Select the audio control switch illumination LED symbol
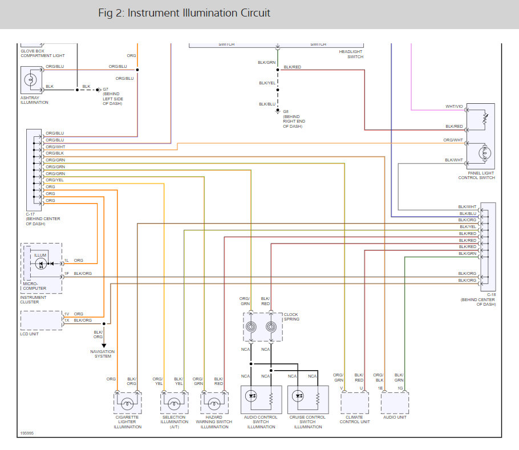This screenshot has height=450, width=519. pyautogui.click(x=252, y=396)
